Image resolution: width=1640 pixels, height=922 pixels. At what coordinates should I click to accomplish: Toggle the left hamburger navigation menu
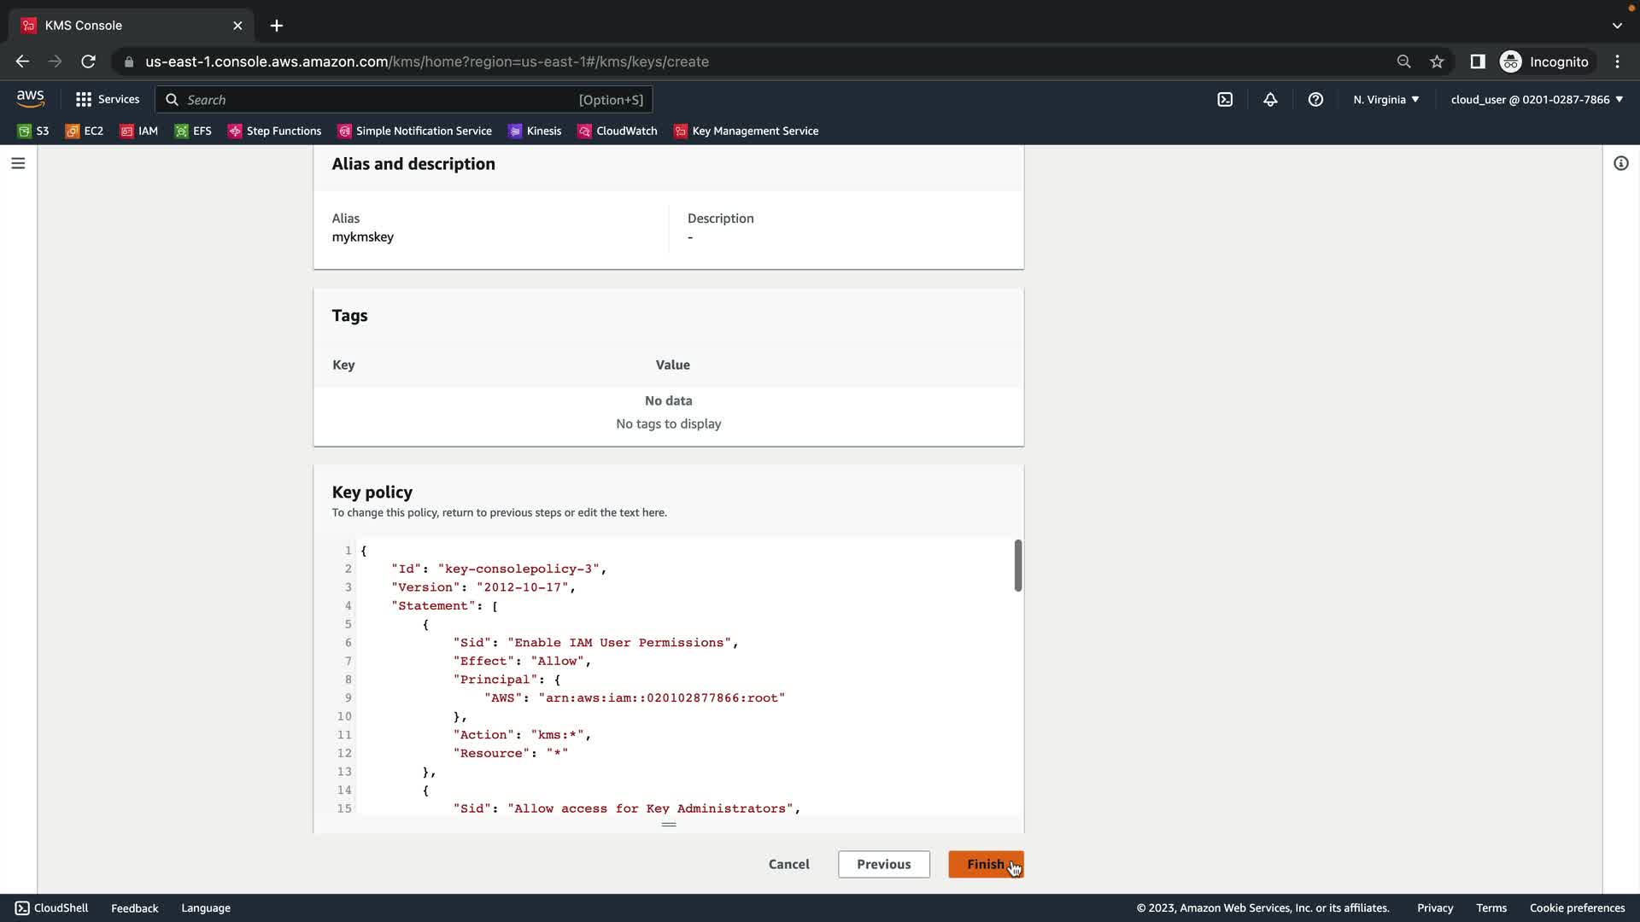(x=18, y=163)
